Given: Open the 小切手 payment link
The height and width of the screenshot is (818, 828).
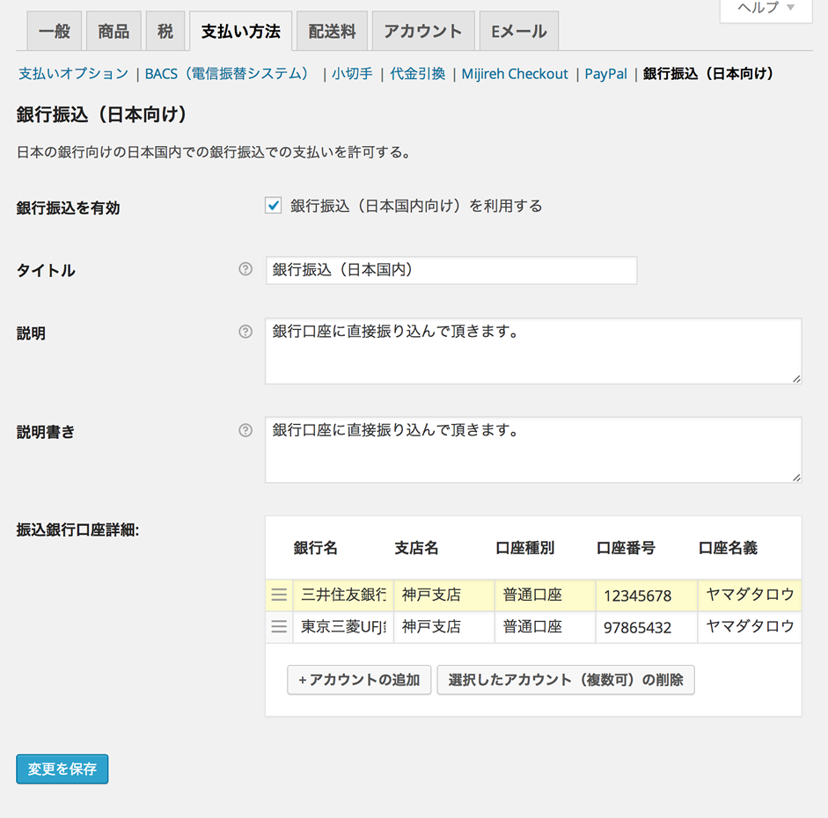Looking at the screenshot, I should 352,73.
